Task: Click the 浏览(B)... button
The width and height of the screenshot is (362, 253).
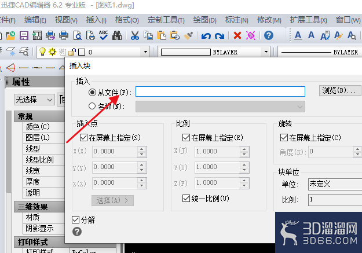Action: click(340, 90)
